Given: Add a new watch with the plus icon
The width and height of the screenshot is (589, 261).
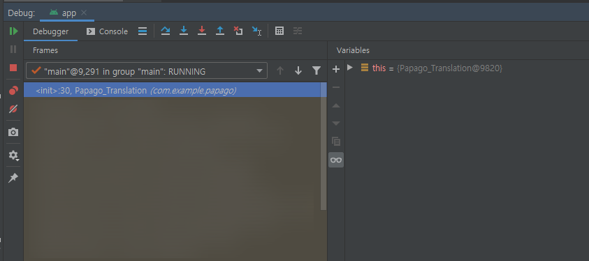Looking at the screenshot, I should [336, 69].
